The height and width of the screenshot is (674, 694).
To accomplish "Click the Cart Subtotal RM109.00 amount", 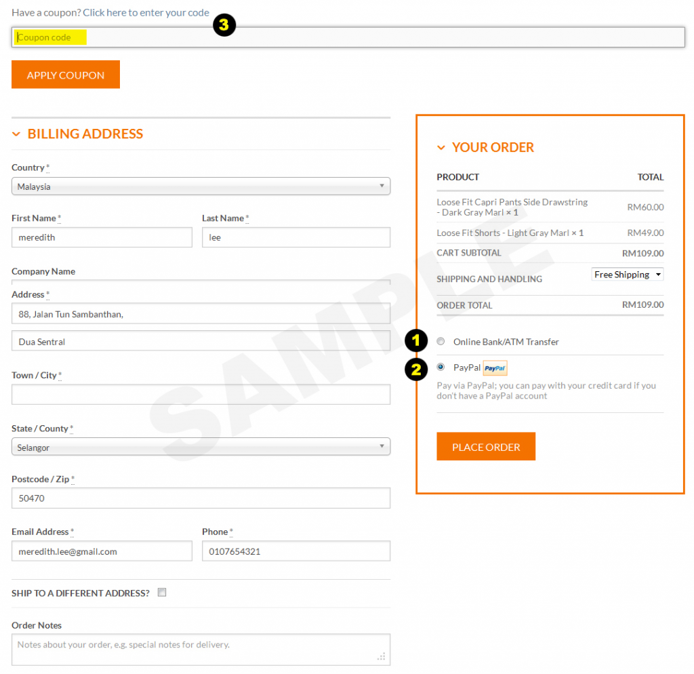I will coord(642,254).
